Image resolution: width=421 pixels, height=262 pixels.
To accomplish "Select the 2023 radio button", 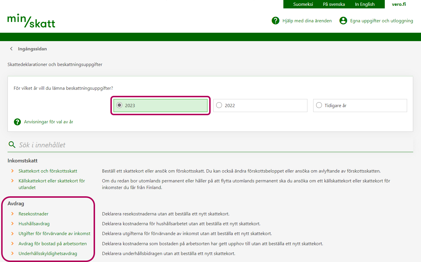I will click(119, 105).
